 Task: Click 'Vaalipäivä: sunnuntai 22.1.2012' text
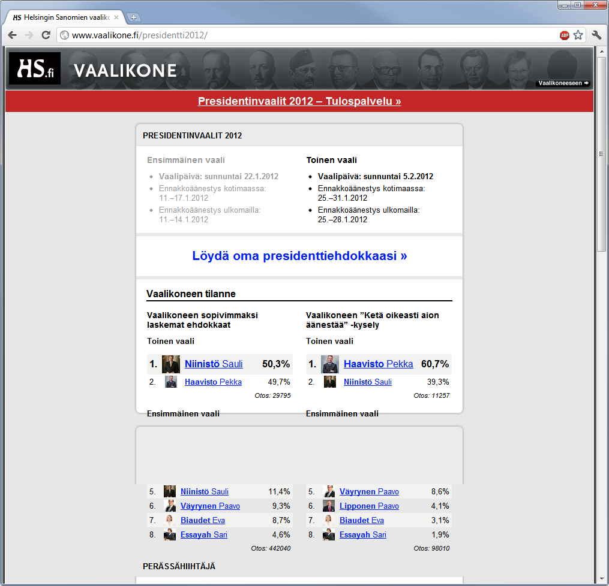coord(218,177)
